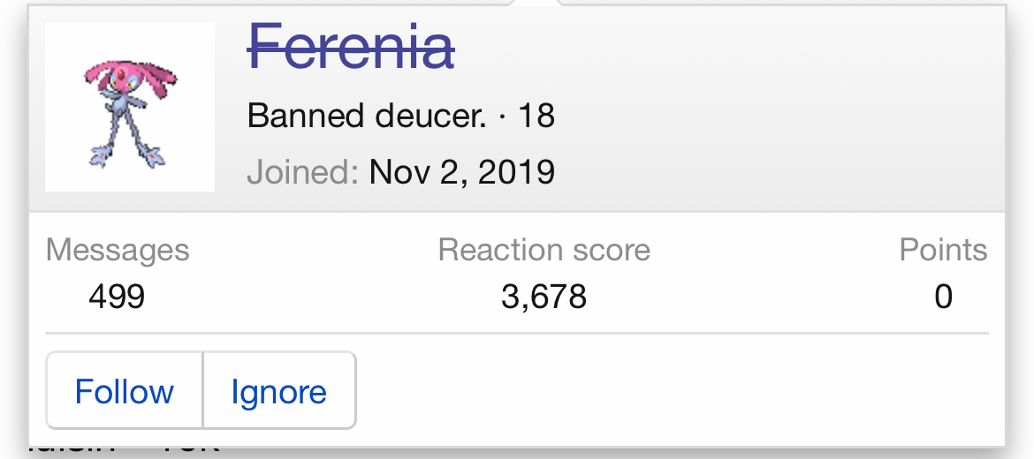Follow the user Ferenia

[x=124, y=391]
